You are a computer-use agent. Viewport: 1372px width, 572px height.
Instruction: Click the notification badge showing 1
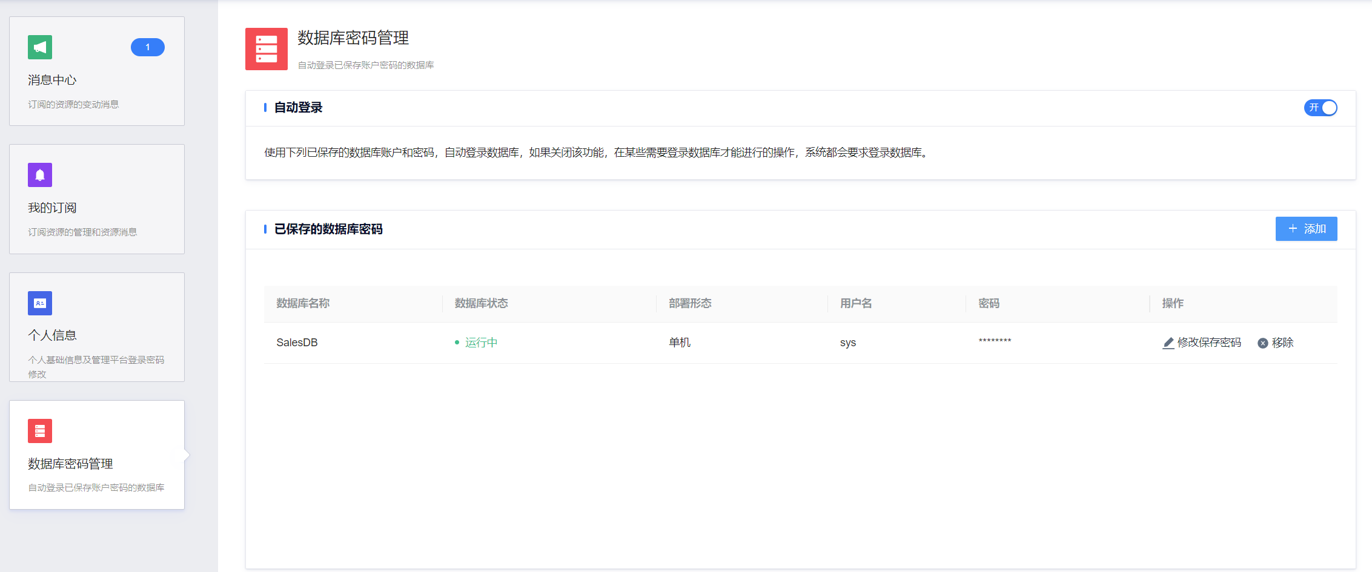point(147,47)
